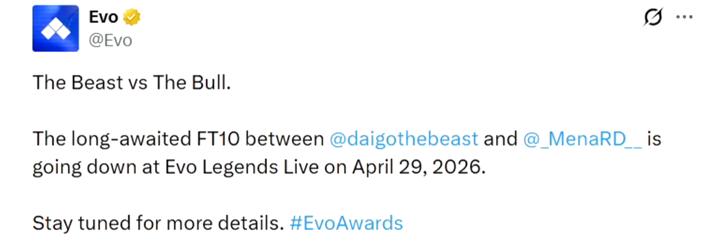The image size is (718, 246).
Task: Open the @_MenaRD__ mention
Action: click(x=582, y=139)
